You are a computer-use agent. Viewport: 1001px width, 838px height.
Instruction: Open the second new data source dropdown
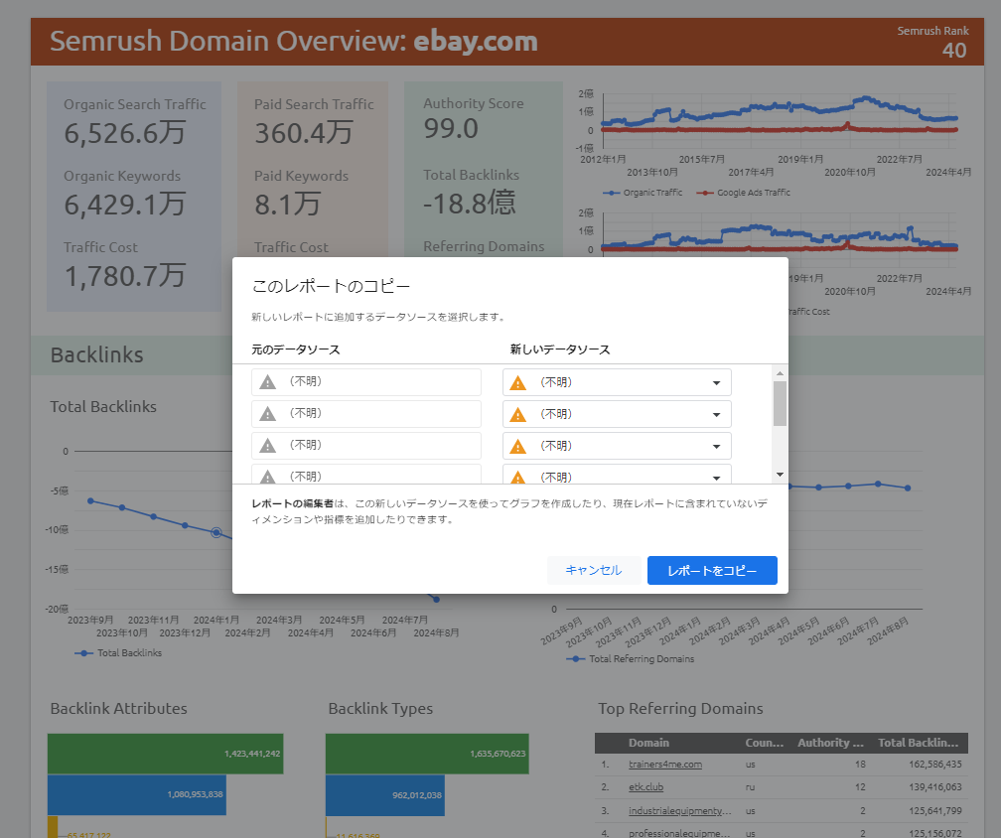(x=617, y=414)
